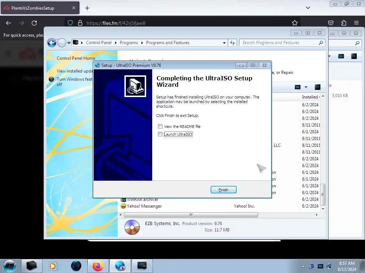The height and width of the screenshot is (273, 365).
Task: Open Control Panel Home link
Action: pos(76,58)
